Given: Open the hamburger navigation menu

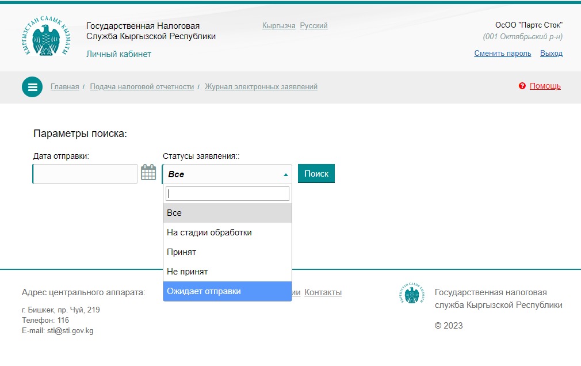Looking at the screenshot, I should [x=32, y=87].
